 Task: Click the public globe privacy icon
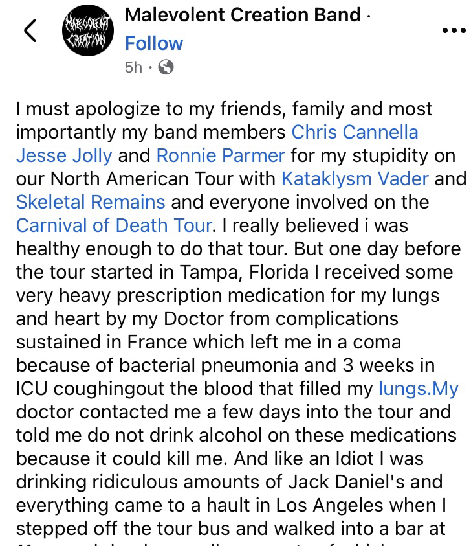click(166, 67)
